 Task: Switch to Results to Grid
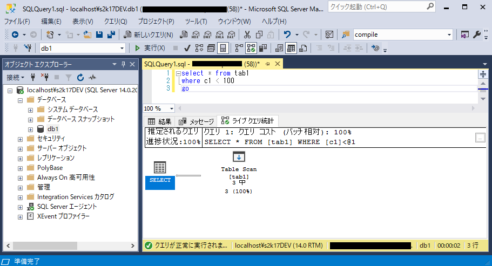(x=291, y=48)
